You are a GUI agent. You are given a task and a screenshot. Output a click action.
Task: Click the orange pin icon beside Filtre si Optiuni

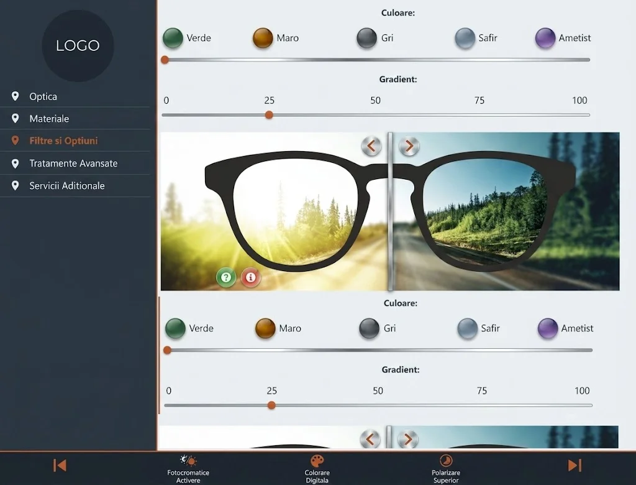(x=15, y=141)
